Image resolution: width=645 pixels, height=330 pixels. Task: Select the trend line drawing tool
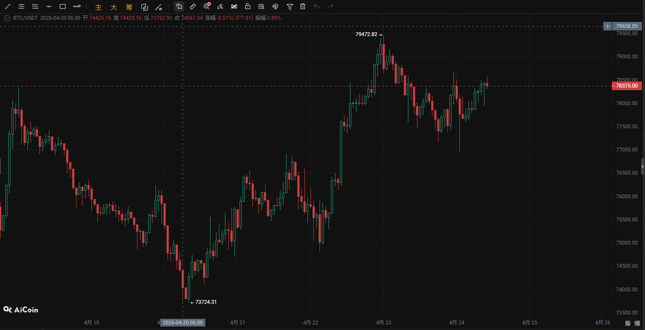pos(8,6)
